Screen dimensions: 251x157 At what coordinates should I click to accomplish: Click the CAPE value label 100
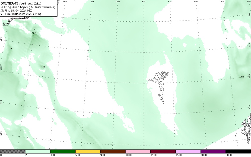pyautogui.click(x=242, y=77)
